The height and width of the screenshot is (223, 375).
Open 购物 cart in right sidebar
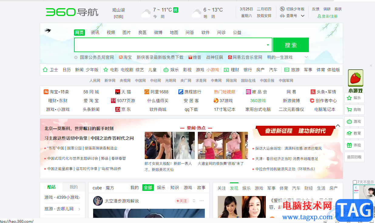click(x=354, y=110)
